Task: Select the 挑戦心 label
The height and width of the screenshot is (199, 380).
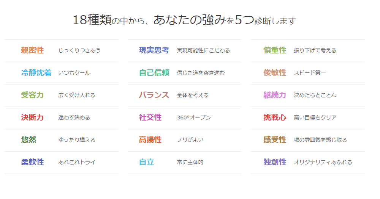Action: pyautogui.click(x=275, y=117)
